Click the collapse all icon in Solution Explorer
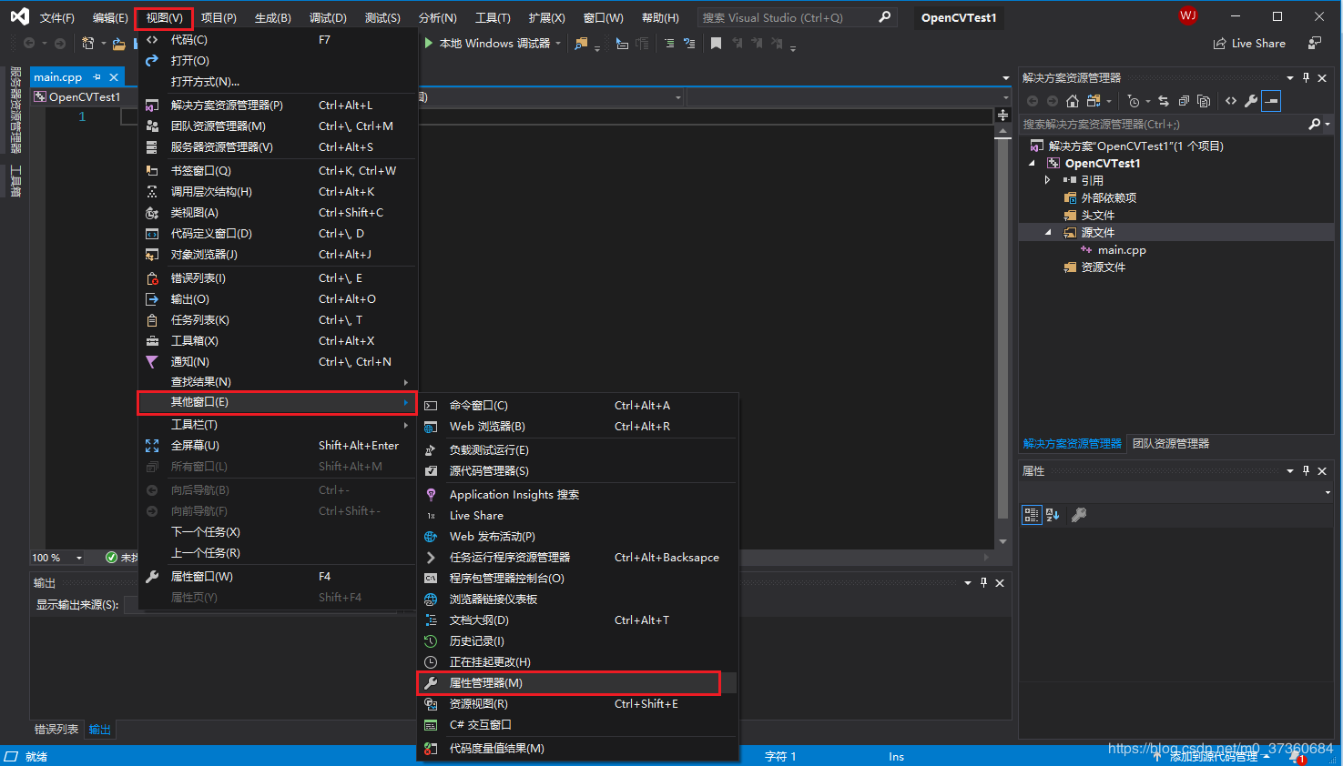1343x766 pixels. (1184, 101)
